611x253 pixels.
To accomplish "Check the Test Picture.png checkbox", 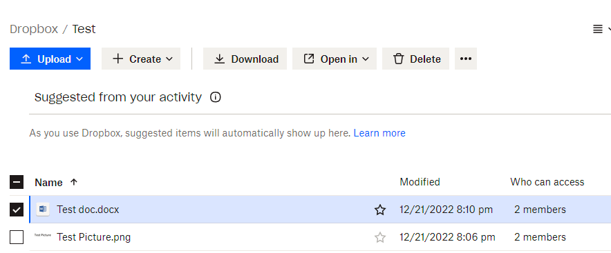I will click(x=17, y=237).
